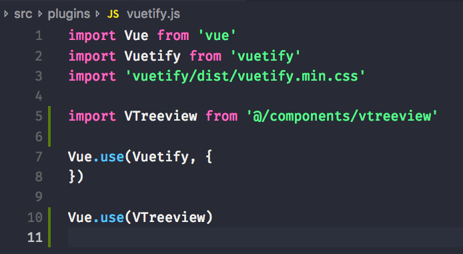
Task: Click 'use' method on line 7
Action: (x=112, y=157)
